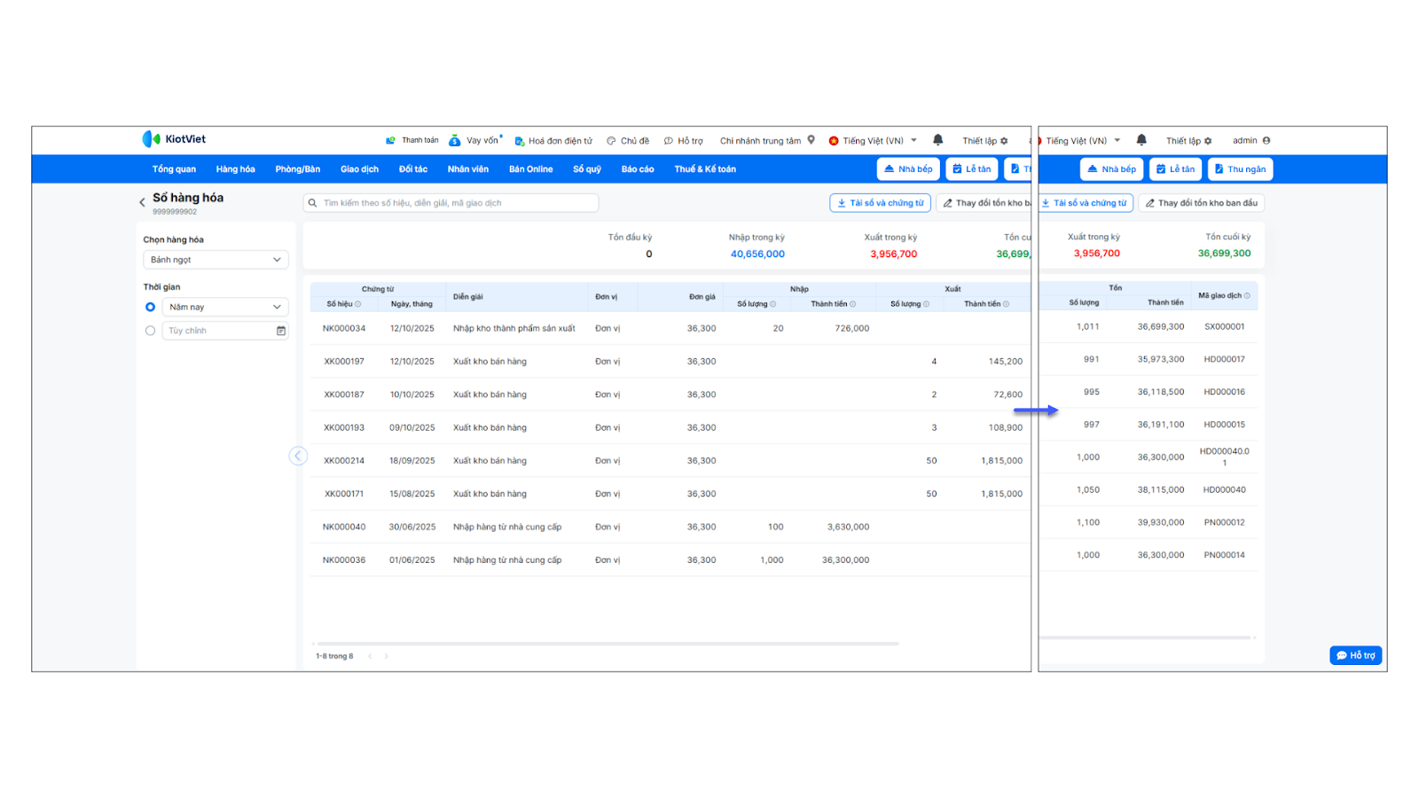Viewport: 1419px width, 798px height.
Task: Select the Năm nay radio button
Action: coord(150,307)
